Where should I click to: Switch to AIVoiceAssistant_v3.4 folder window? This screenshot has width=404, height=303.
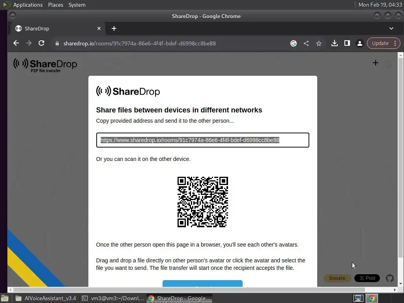click(46, 298)
